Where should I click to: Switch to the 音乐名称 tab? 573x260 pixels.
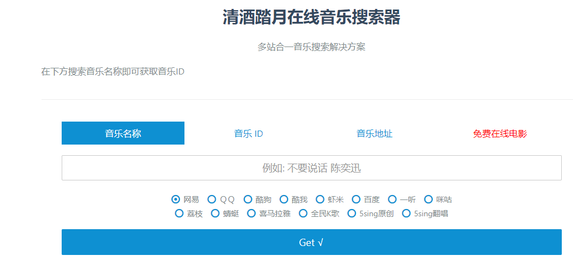pos(123,133)
